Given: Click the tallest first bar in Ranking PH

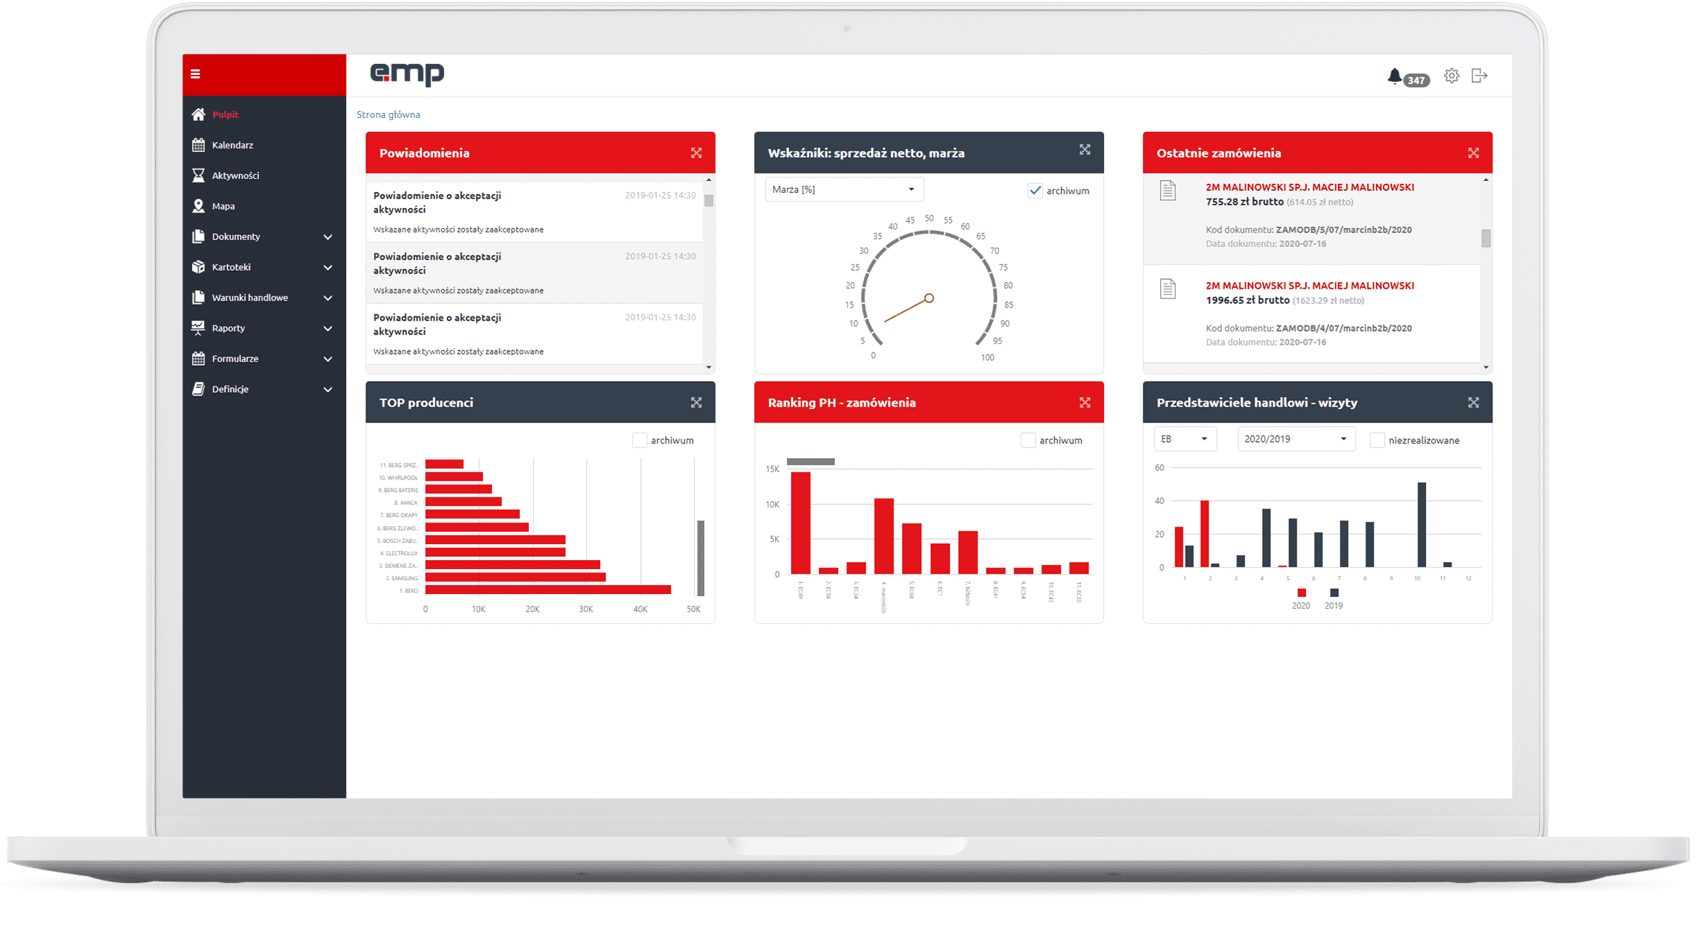Looking at the screenshot, I should click(801, 523).
